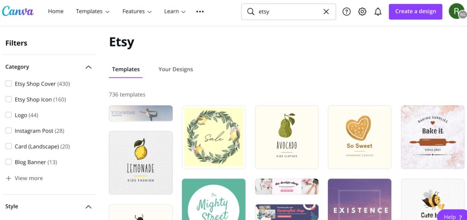The width and height of the screenshot is (467, 220).
Task: Open the settings gear icon
Action: (362, 11)
